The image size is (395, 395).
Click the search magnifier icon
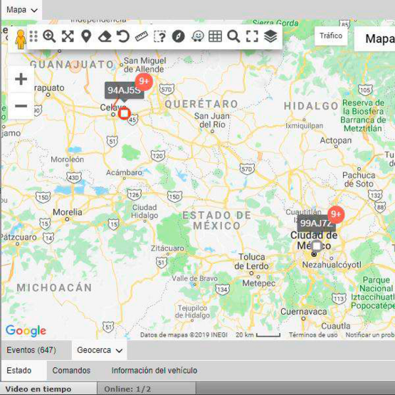pos(233,36)
